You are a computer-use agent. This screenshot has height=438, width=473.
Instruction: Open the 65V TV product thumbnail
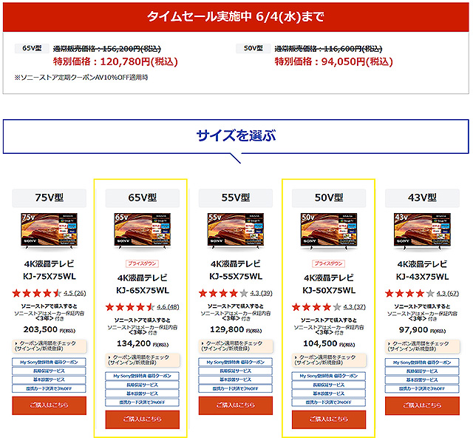pyautogui.click(x=143, y=231)
